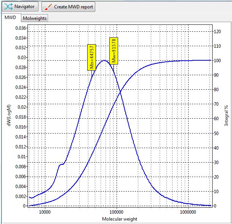The height and width of the screenshot is (224, 232).
Task: Switch to the MWD tab
Action: [10, 18]
